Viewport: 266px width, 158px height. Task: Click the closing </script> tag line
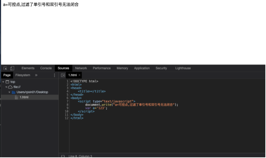coord(86,111)
